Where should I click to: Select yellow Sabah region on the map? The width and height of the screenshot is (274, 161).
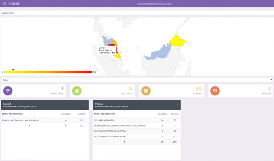[x=178, y=40]
